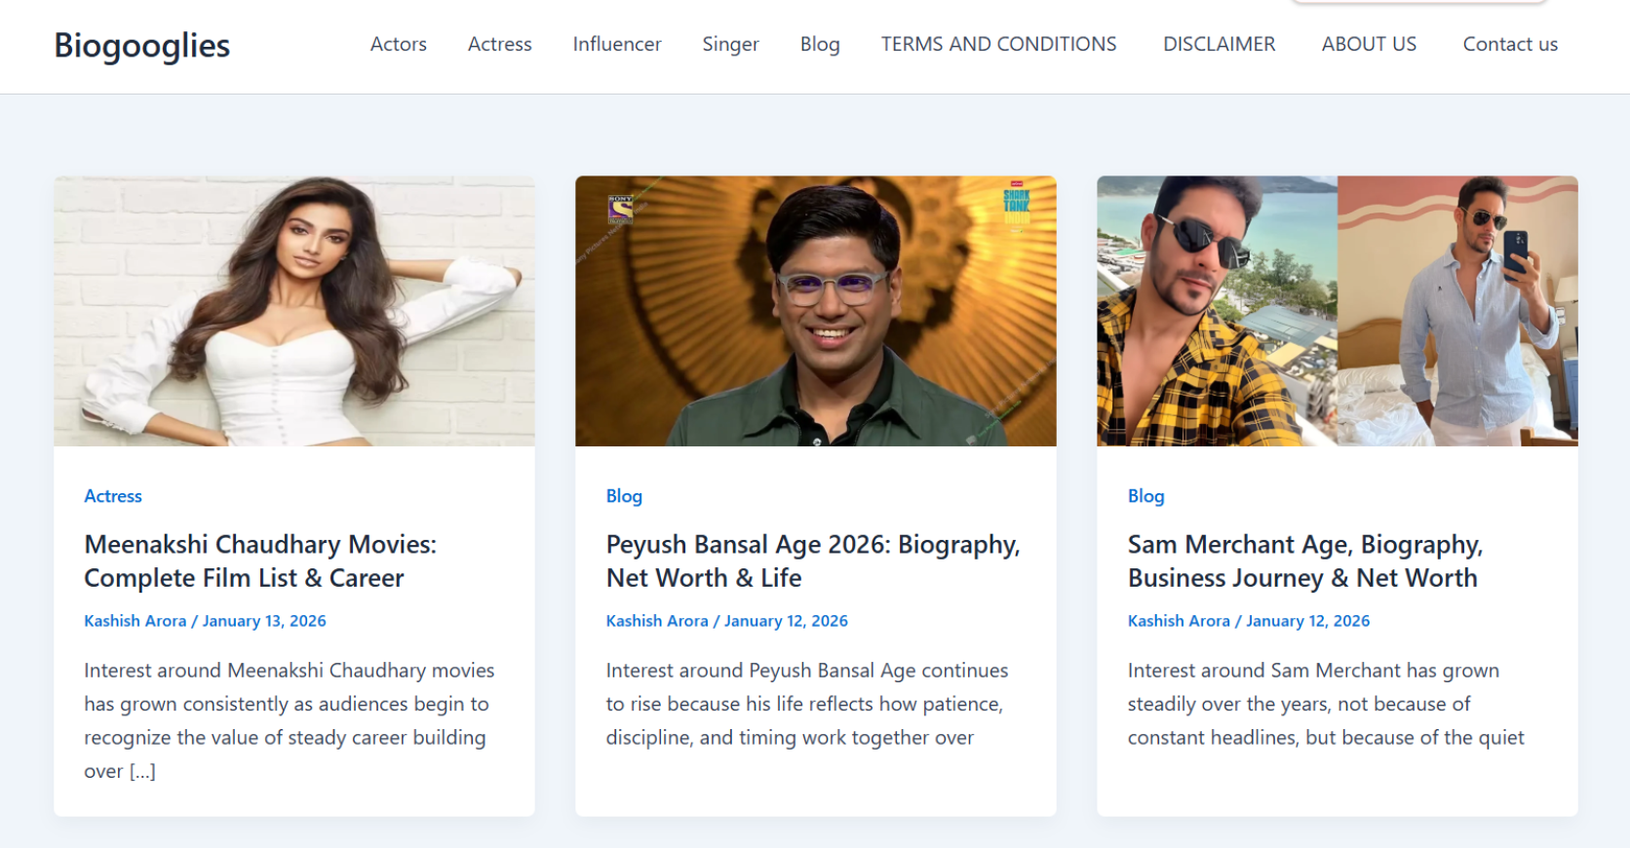Click Blog category above Peyush Bansal title

(624, 496)
